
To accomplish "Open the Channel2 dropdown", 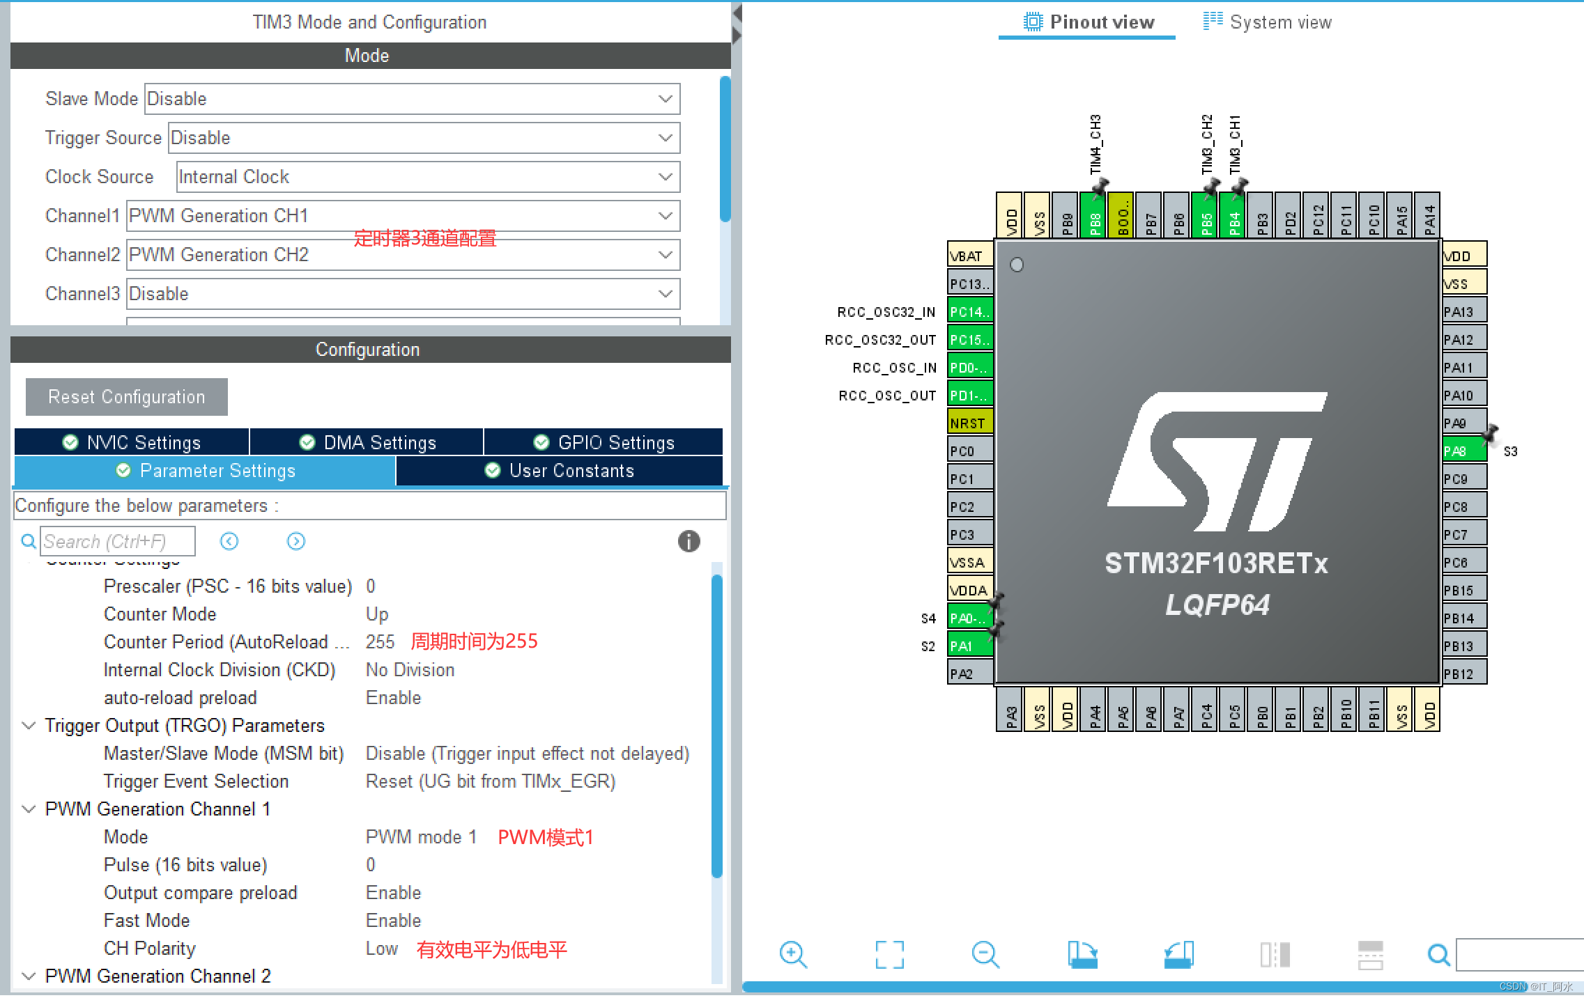I will point(403,255).
